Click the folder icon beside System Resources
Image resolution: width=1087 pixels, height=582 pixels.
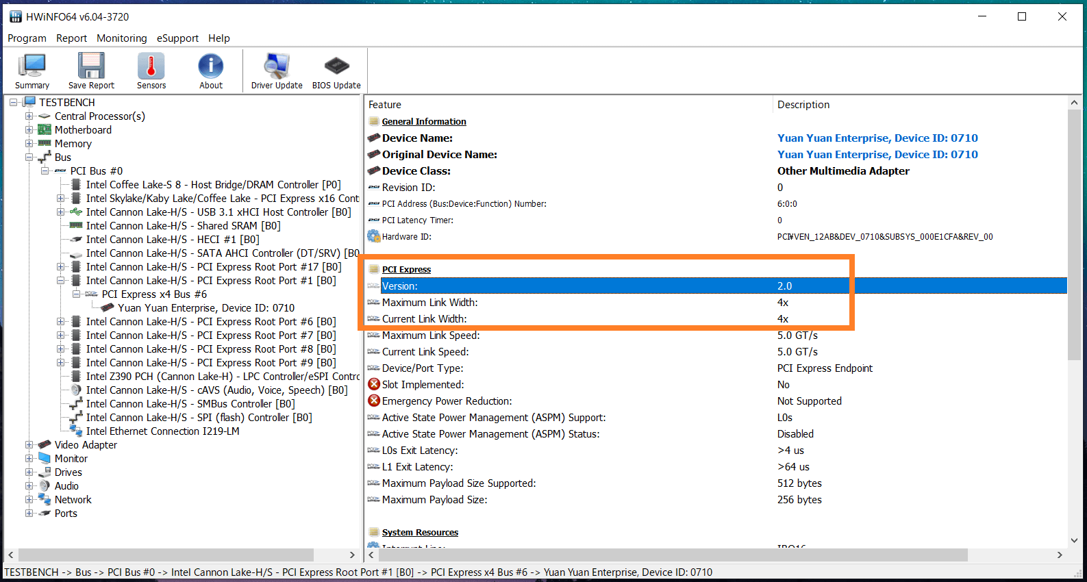pyautogui.click(x=374, y=532)
